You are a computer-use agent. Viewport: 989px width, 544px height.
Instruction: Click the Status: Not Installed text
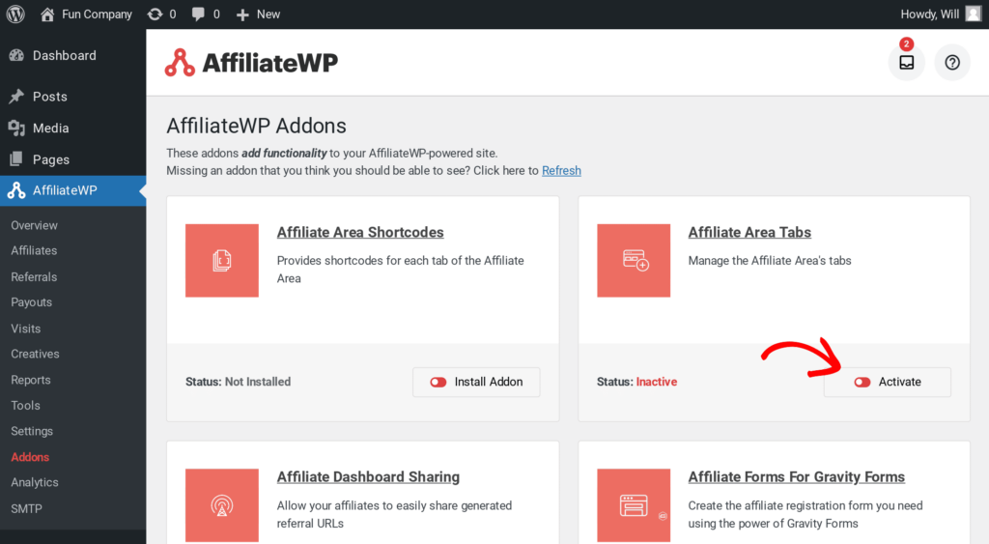click(239, 382)
